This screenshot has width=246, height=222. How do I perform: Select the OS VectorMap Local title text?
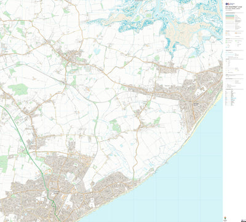234,7
